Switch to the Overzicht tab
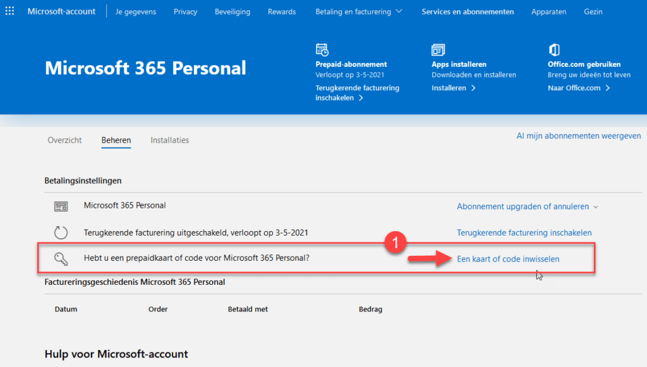Viewport: 647px width, 367px height. pos(64,140)
